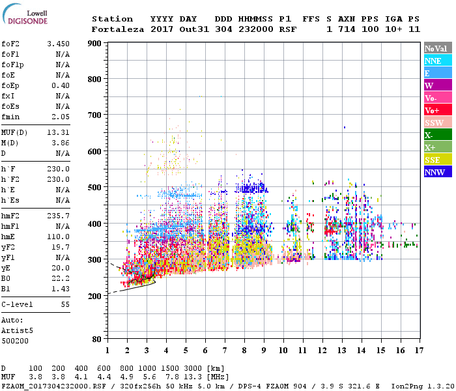Click the MUF(D) value 13.31

click(x=58, y=132)
